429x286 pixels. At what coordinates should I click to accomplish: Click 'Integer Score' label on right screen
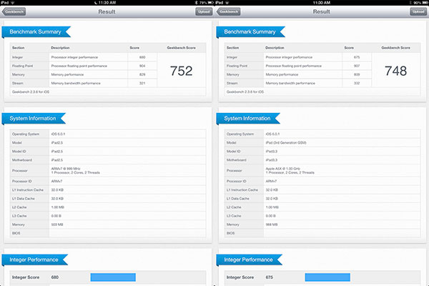click(240, 277)
